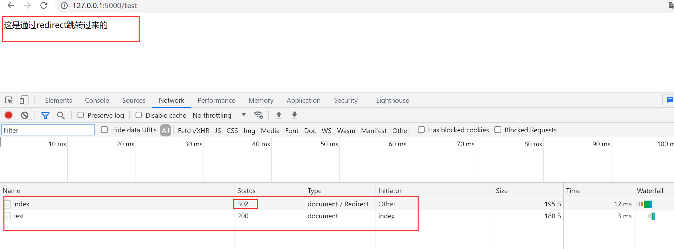Stop recording network log with red button

point(9,115)
